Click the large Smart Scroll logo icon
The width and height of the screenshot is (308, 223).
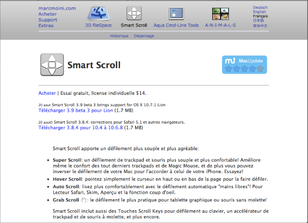pos(52,65)
